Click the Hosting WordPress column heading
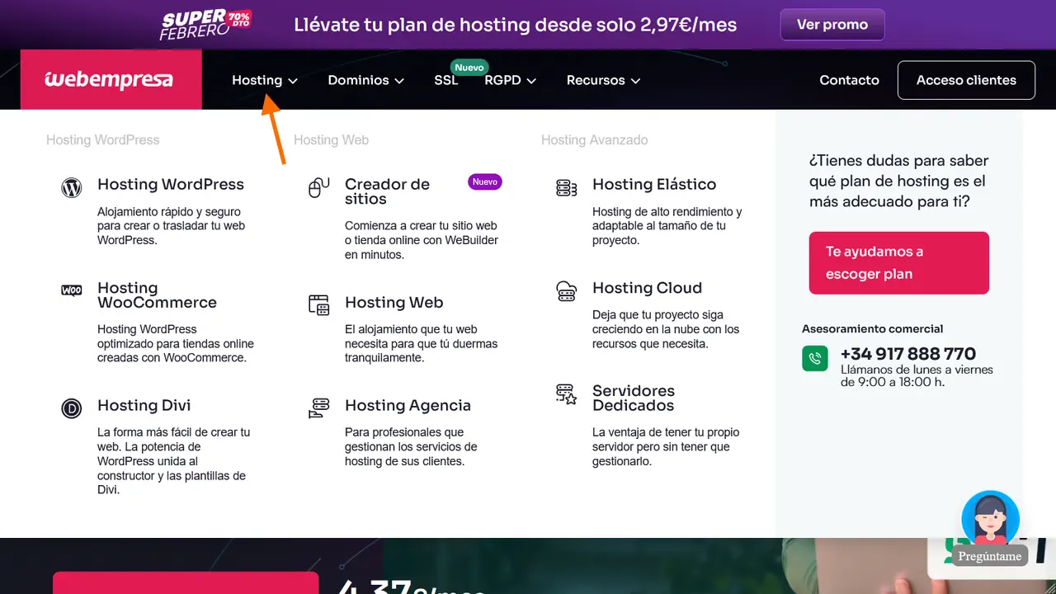The height and width of the screenshot is (594, 1056). (103, 140)
